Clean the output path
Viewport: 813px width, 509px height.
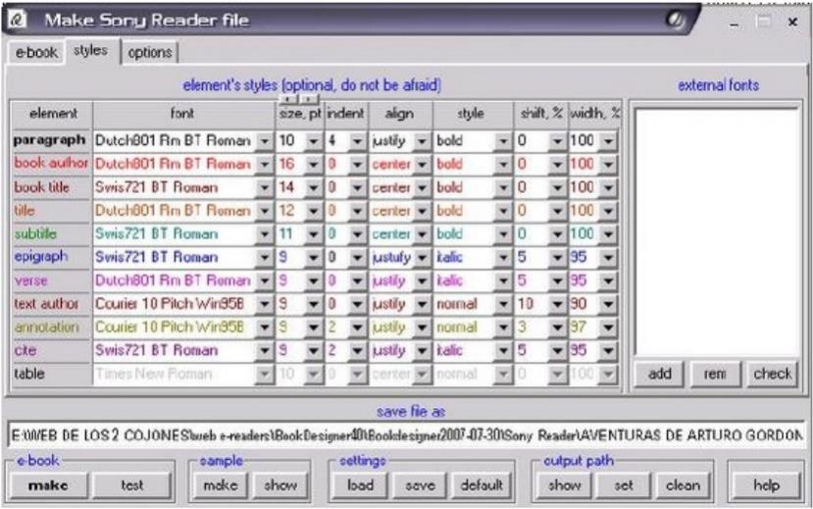tap(683, 485)
